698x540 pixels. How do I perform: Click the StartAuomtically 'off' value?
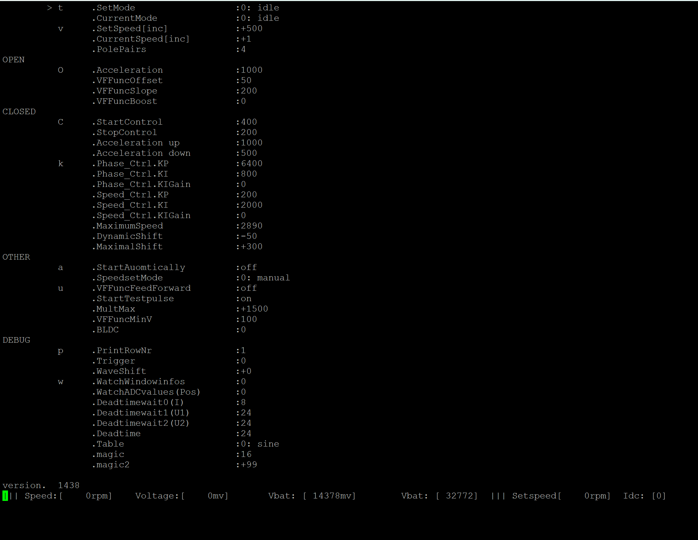(249, 267)
